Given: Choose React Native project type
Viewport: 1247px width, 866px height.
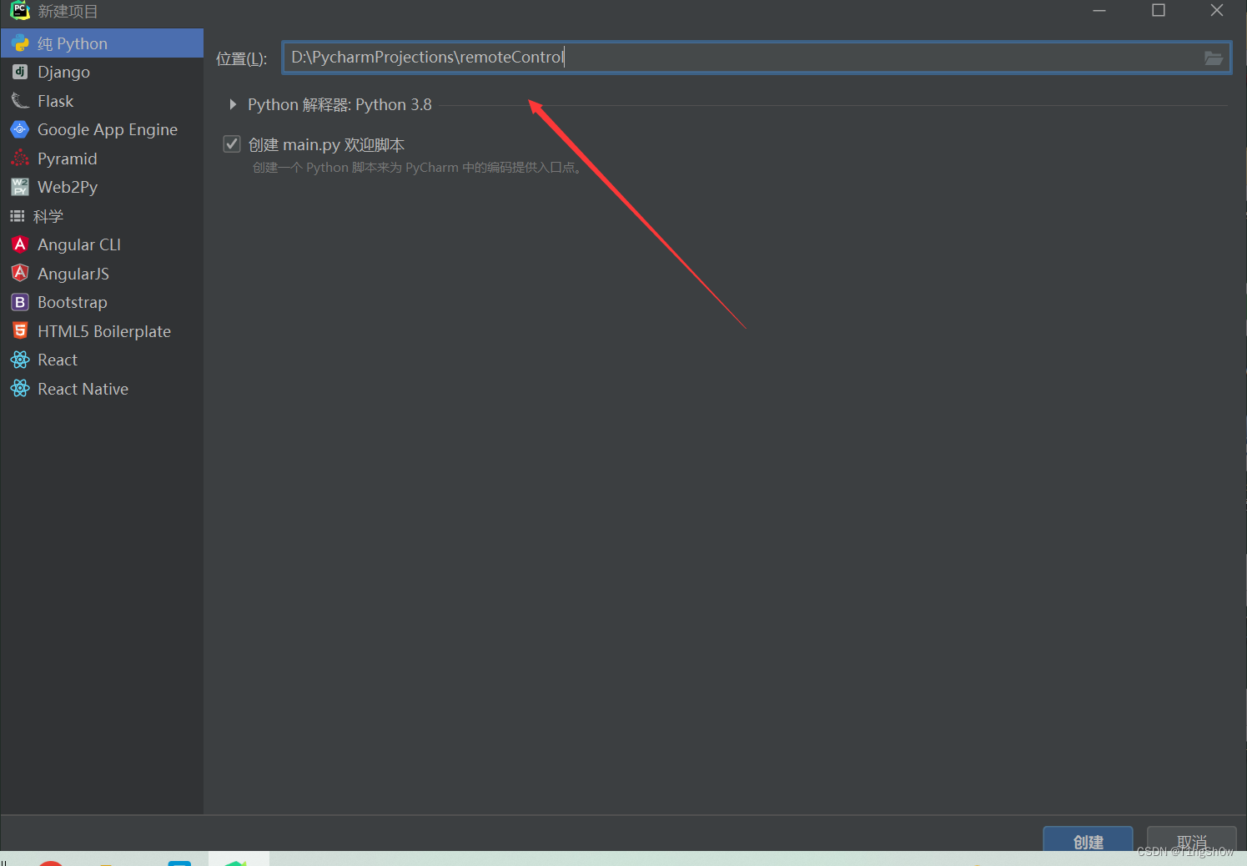Looking at the screenshot, I should click(83, 389).
